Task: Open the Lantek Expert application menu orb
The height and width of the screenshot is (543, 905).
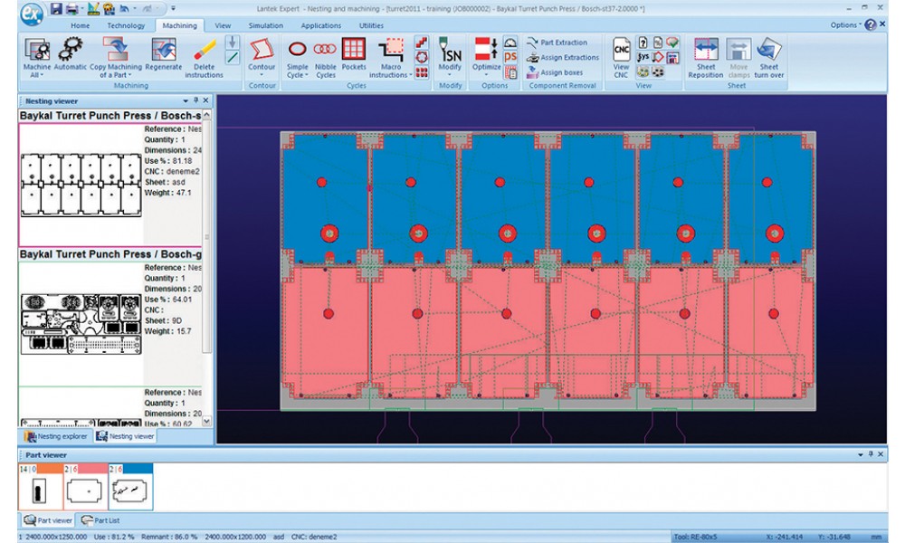Action: (31, 14)
